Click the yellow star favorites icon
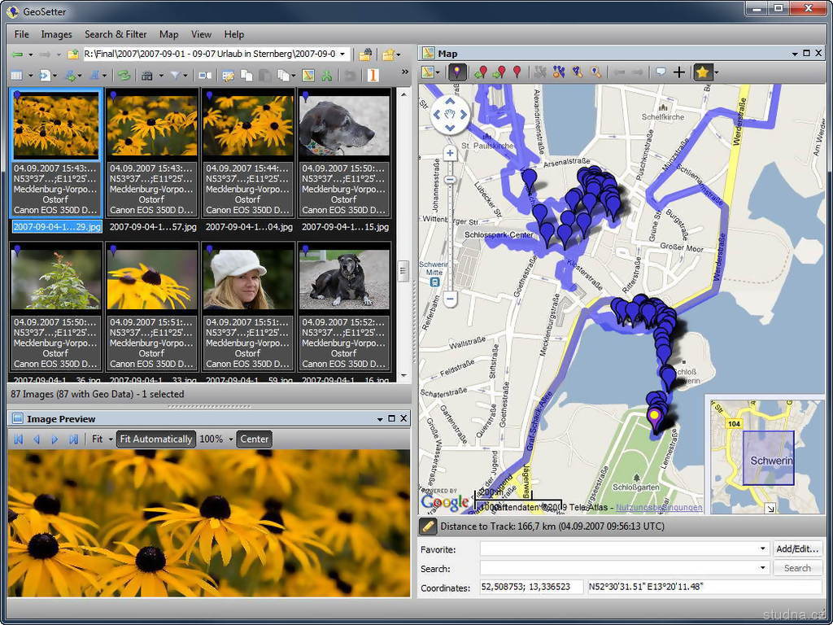The width and height of the screenshot is (833, 625). (702, 72)
